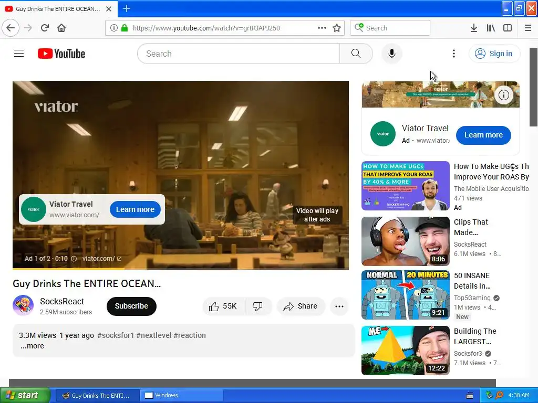The image size is (538, 403).
Task: Go back with the browser back arrow
Action: [x=11, y=28]
